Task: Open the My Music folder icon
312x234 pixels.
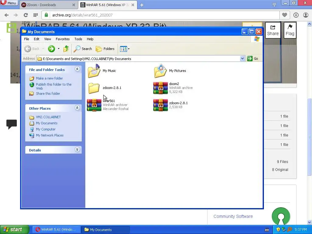Action: pyautogui.click(x=94, y=71)
